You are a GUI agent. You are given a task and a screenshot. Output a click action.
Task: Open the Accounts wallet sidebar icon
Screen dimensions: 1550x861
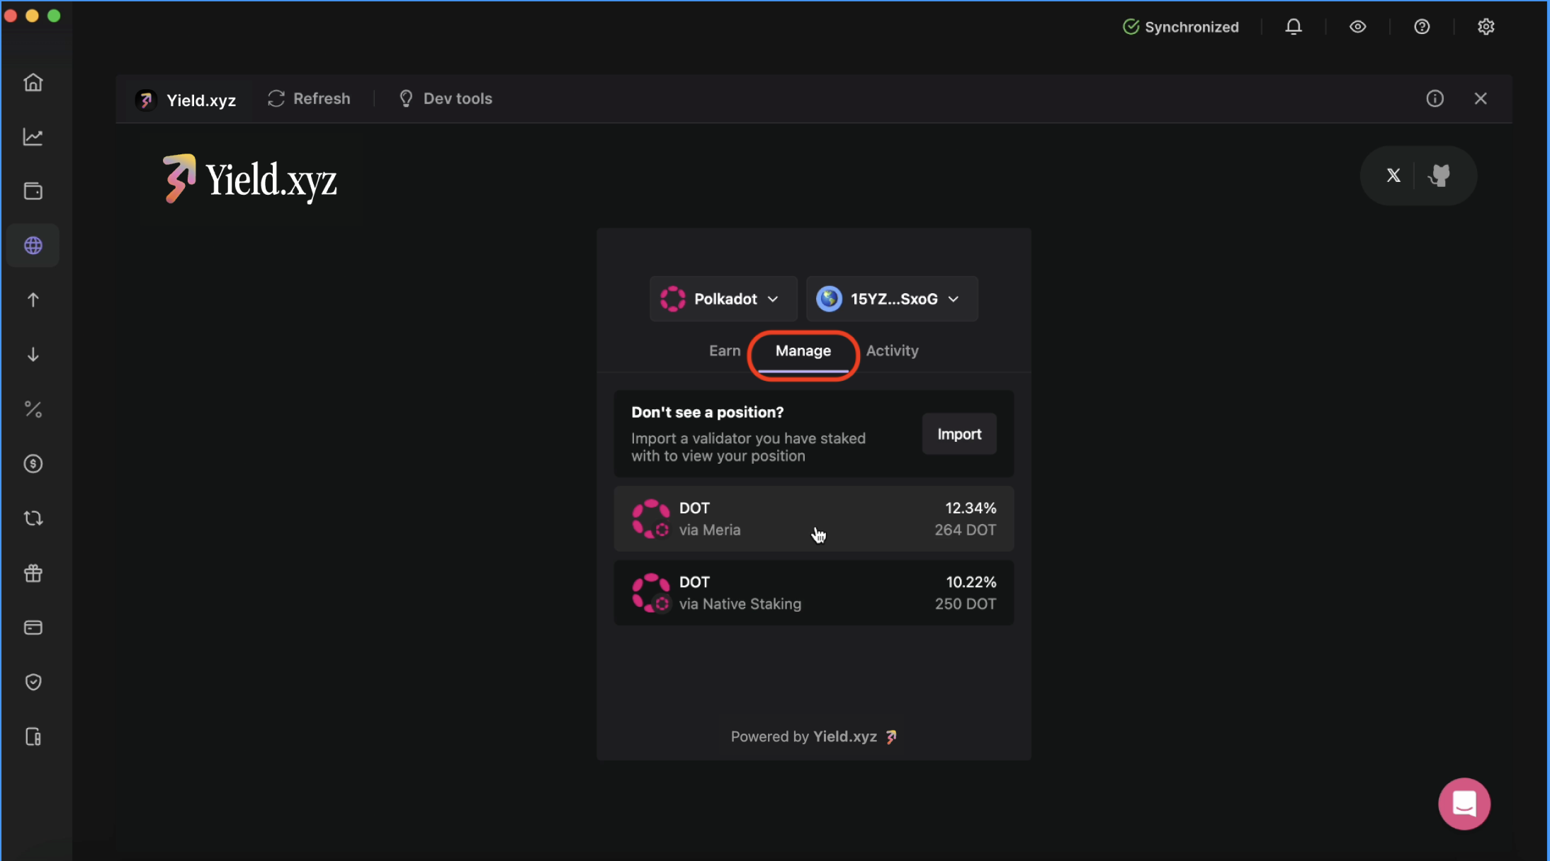coord(33,191)
